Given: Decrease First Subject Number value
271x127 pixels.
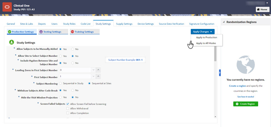Looking at the screenshot, I should [93, 76].
